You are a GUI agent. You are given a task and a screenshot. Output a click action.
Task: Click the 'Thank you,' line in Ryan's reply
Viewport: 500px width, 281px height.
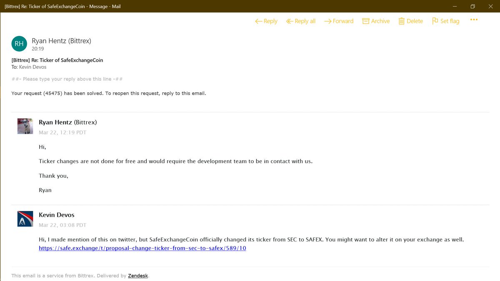coord(53,176)
